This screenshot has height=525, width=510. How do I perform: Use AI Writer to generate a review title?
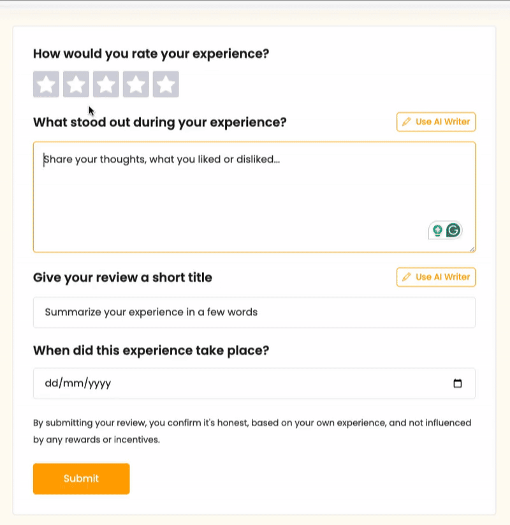[x=435, y=277]
